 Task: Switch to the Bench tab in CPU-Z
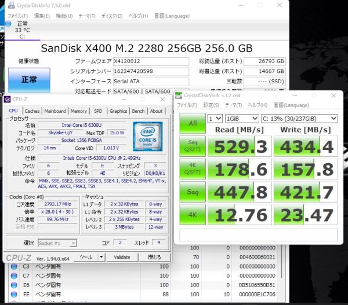coord(138,111)
